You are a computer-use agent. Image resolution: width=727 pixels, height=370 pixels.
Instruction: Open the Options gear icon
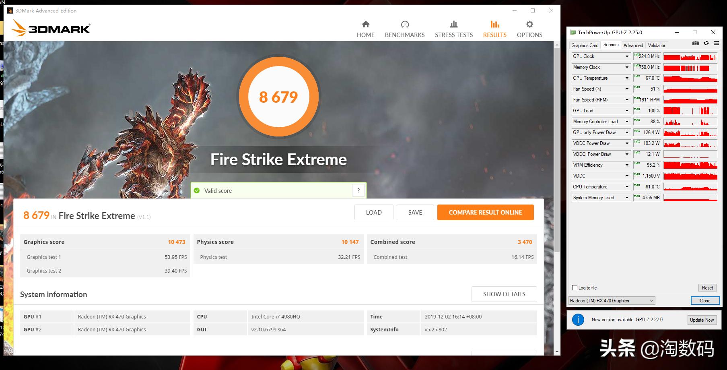(x=529, y=24)
